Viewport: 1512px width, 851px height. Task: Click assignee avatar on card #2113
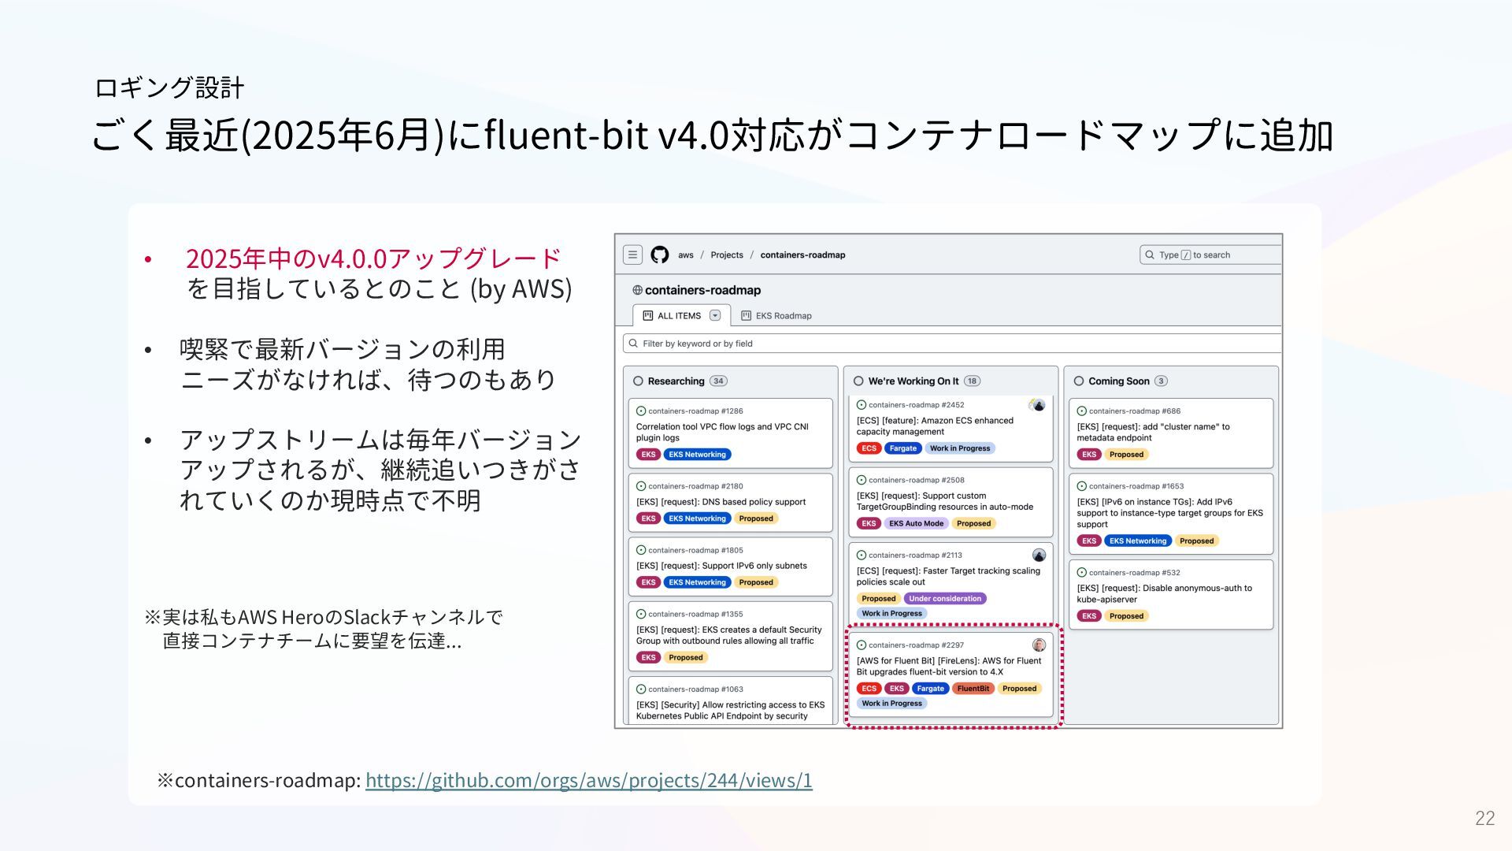(x=1039, y=555)
